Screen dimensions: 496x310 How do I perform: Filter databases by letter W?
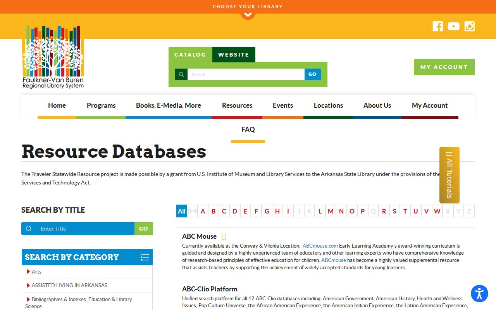tap(437, 211)
